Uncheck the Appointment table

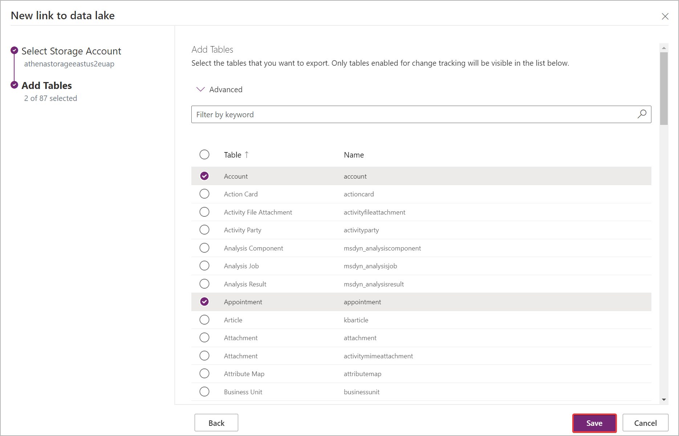coord(204,302)
